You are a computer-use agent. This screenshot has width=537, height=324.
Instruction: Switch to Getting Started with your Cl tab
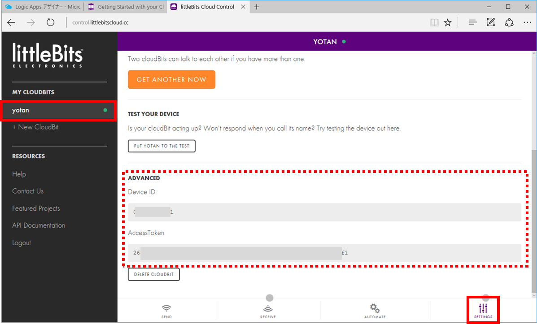click(x=126, y=7)
